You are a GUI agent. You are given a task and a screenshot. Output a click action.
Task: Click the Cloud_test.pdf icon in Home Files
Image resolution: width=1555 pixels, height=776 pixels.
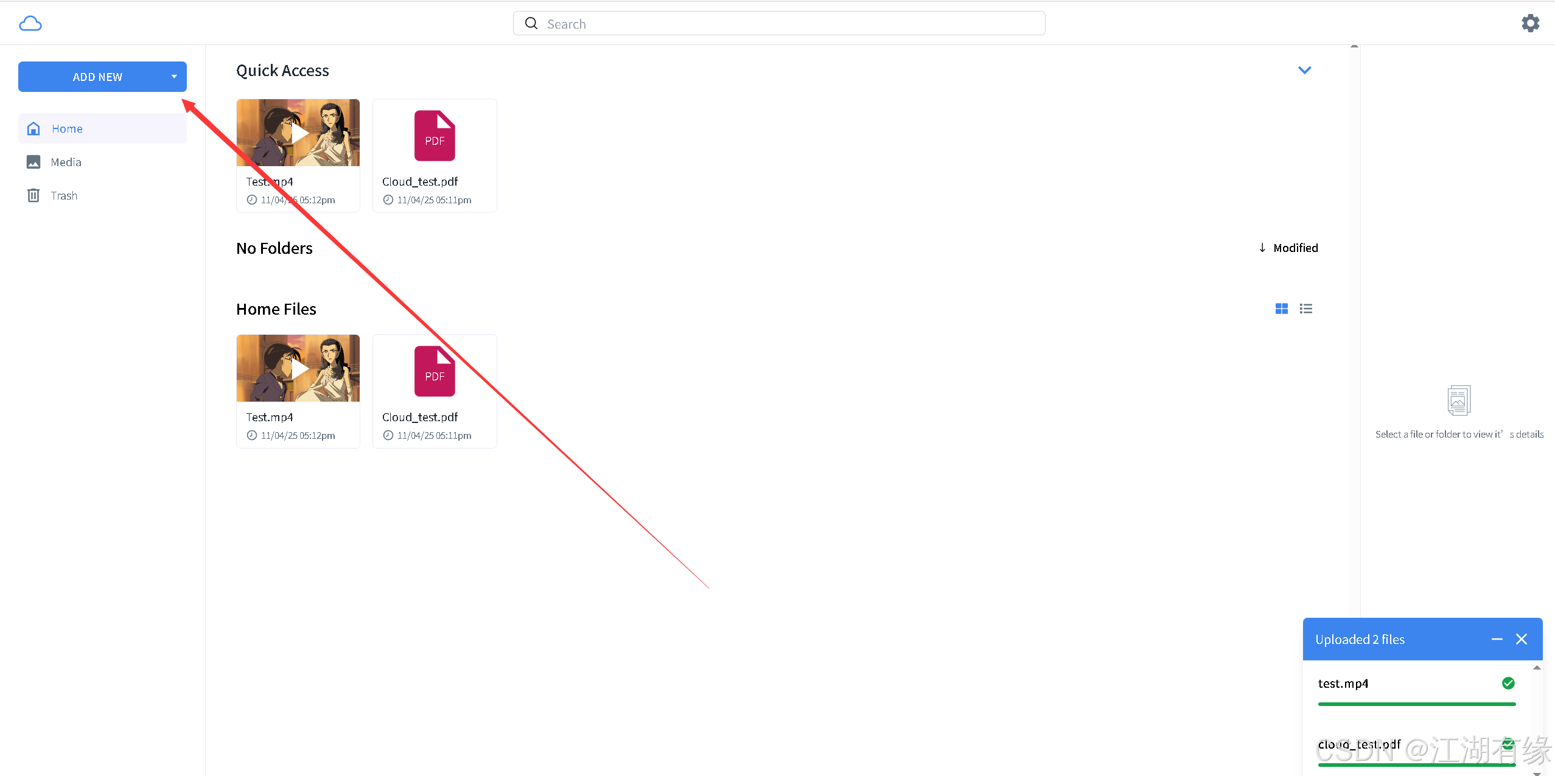435,371
